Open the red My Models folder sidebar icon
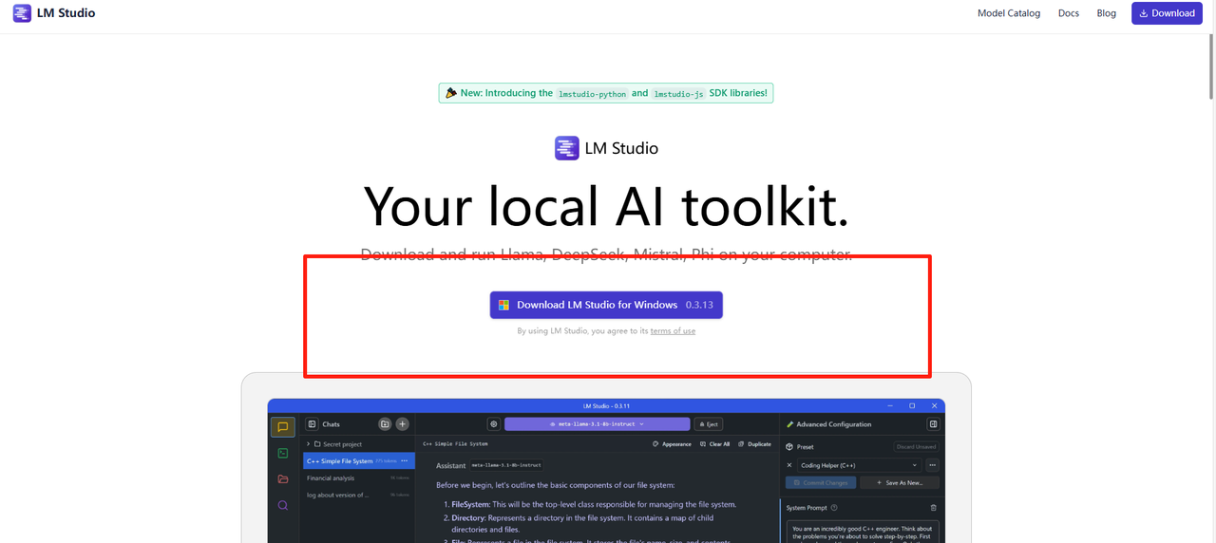 coord(282,479)
